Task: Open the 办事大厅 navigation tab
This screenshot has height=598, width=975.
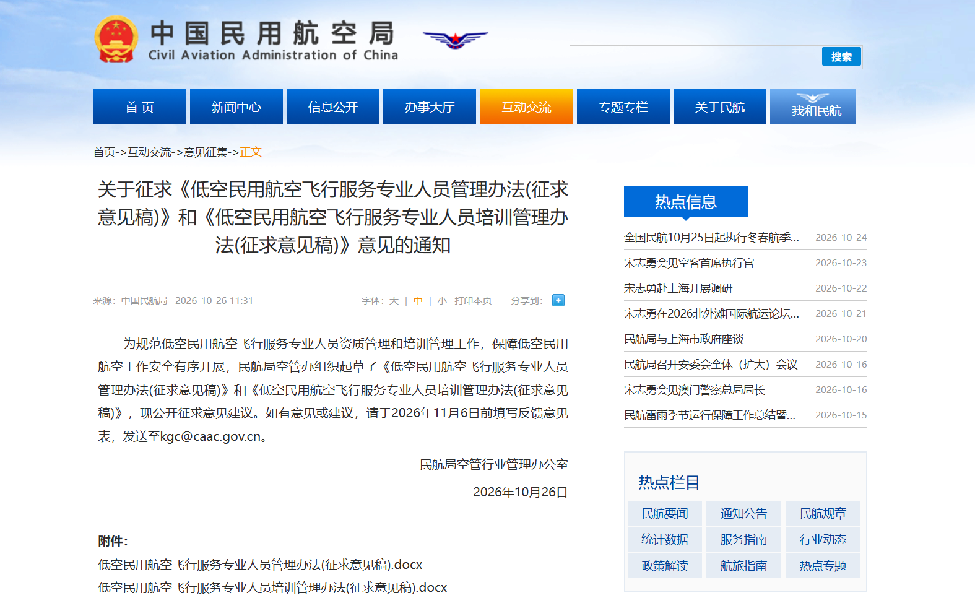Action: click(x=430, y=106)
